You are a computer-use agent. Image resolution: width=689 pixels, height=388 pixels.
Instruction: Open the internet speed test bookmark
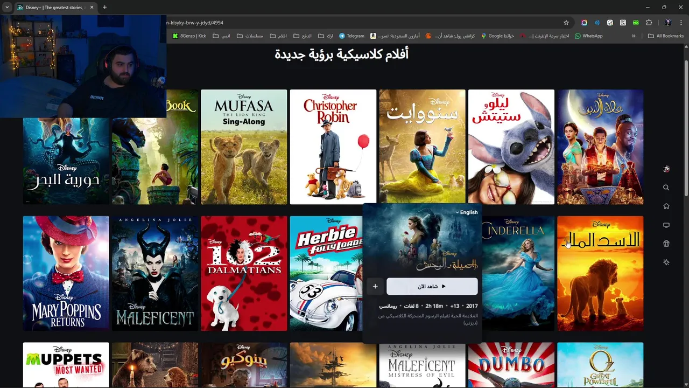coord(544,36)
